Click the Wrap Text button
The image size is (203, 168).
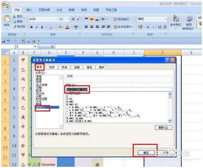[121, 19]
